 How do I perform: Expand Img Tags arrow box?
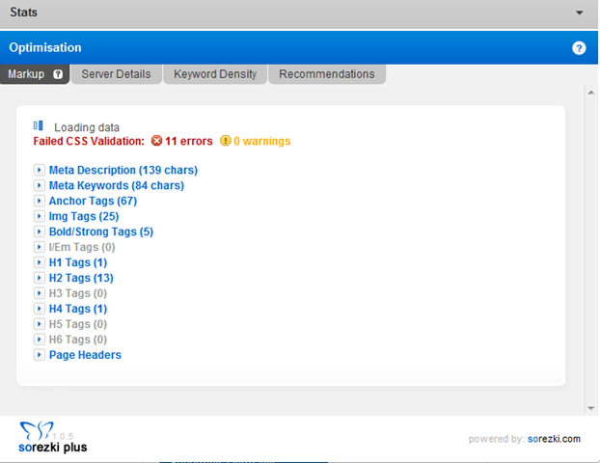(39, 216)
